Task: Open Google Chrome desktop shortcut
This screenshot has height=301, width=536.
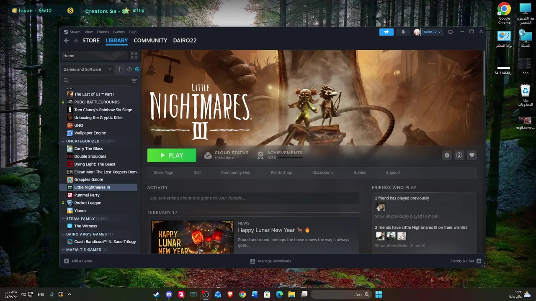Action: pyautogui.click(x=504, y=13)
